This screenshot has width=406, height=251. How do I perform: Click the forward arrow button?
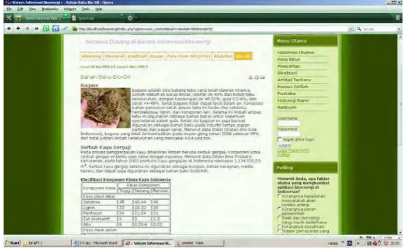pyautogui.click(x=27, y=29)
